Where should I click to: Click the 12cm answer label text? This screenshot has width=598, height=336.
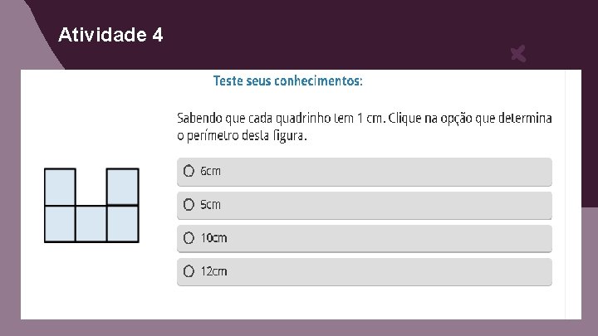coord(213,271)
